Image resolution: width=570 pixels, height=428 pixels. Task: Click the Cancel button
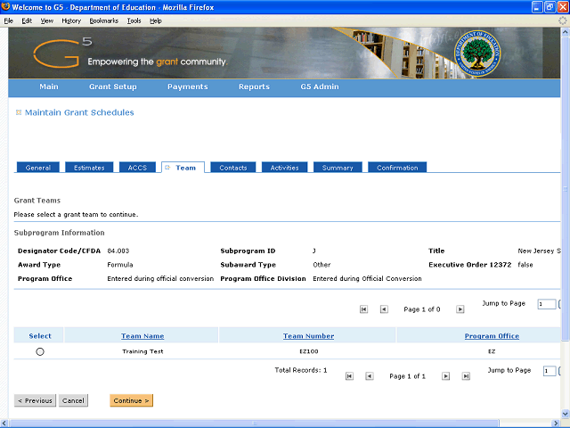[x=73, y=400]
